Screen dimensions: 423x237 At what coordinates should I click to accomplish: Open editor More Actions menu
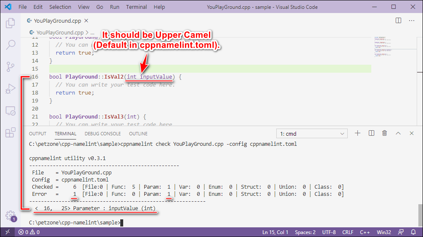click(x=411, y=21)
